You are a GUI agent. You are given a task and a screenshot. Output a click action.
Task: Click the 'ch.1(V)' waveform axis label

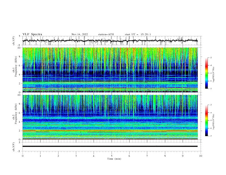pyautogui.click(x=14, y=41)
